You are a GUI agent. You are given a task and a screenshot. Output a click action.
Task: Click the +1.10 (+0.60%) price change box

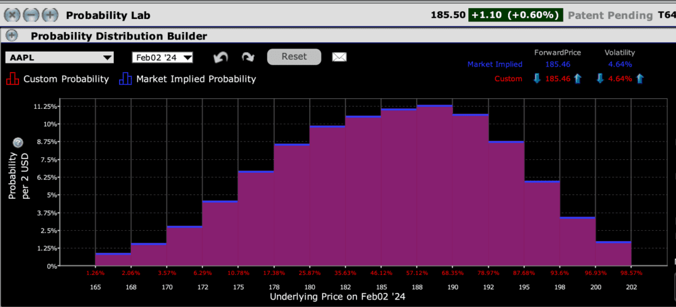(x=516, y=15)
